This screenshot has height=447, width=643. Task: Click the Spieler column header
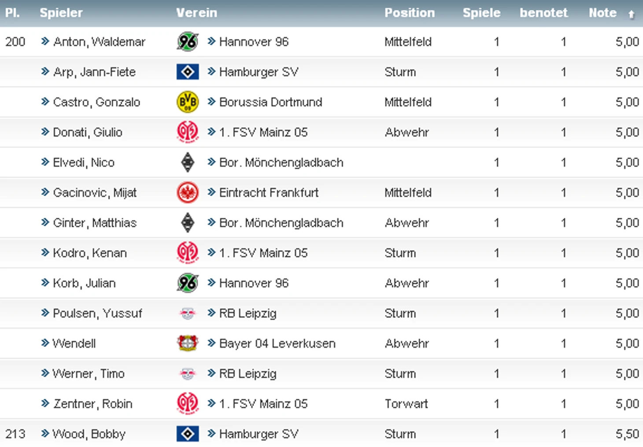(61, 13)
